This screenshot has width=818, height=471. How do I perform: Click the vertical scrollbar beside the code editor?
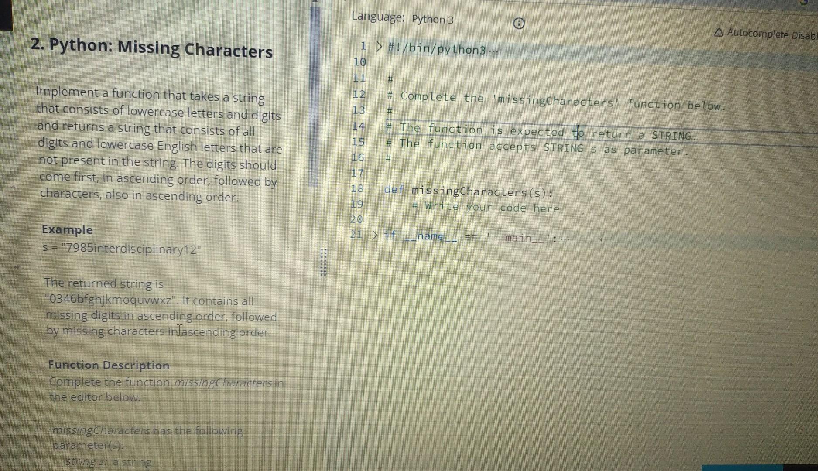[314, 96]
